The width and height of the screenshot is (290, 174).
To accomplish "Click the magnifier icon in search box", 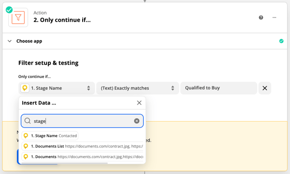I will [x=28, y=121].
